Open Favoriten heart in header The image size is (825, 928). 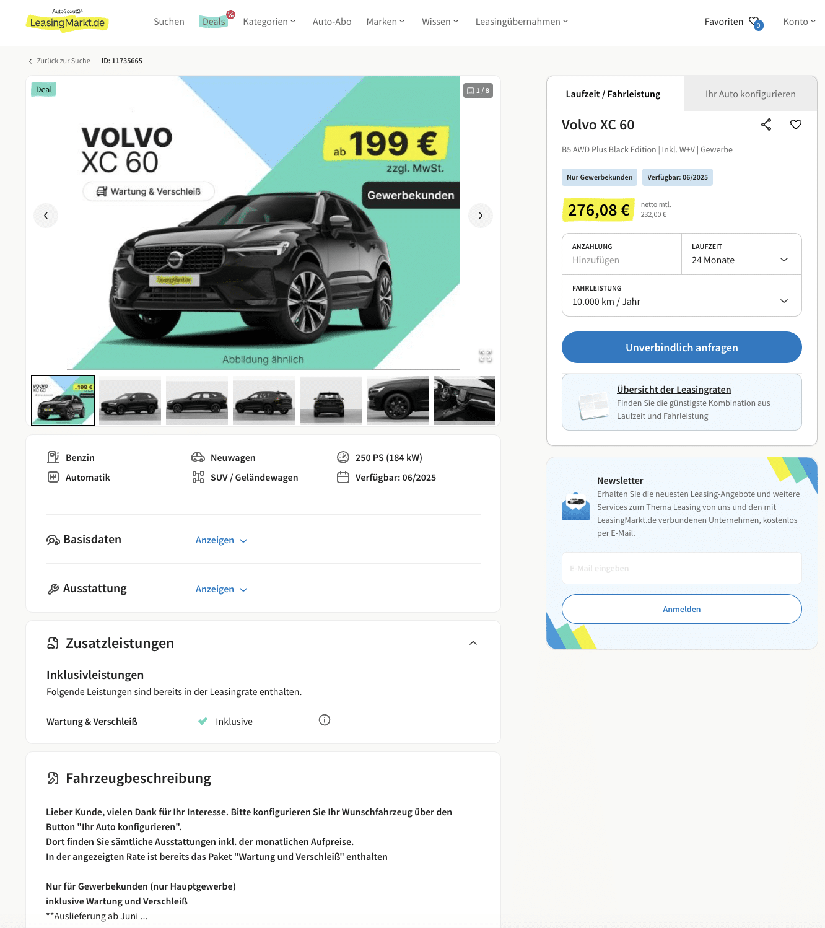(755, 22)
